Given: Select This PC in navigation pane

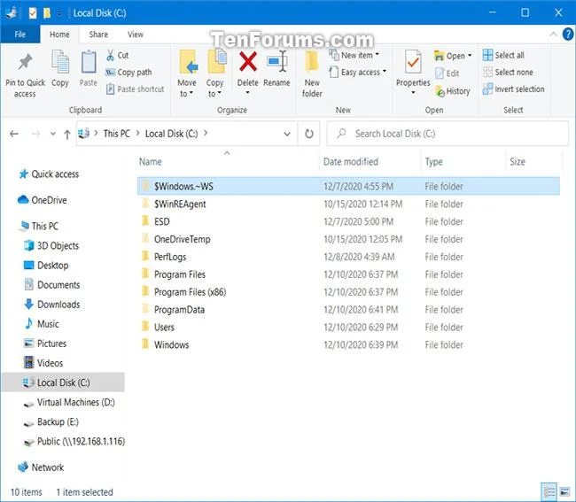Looking at the screenshot, I should [40, 226].
